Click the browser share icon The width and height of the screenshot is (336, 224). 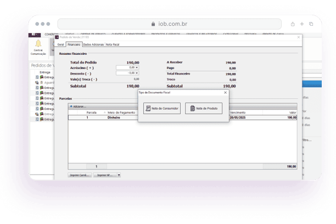(x=293, y=24)
